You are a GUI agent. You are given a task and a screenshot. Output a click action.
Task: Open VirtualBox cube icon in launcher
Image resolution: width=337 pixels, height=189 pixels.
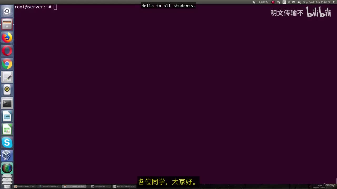pyautogui.click(x=7, y=156)
